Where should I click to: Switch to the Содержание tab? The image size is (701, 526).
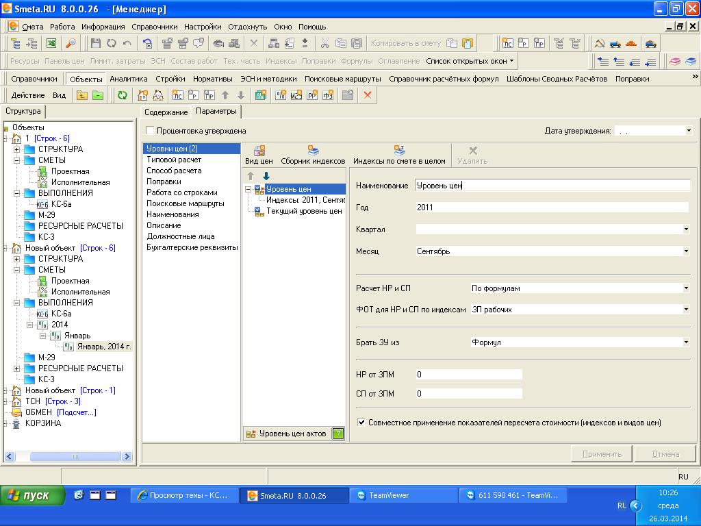(166, 112)
